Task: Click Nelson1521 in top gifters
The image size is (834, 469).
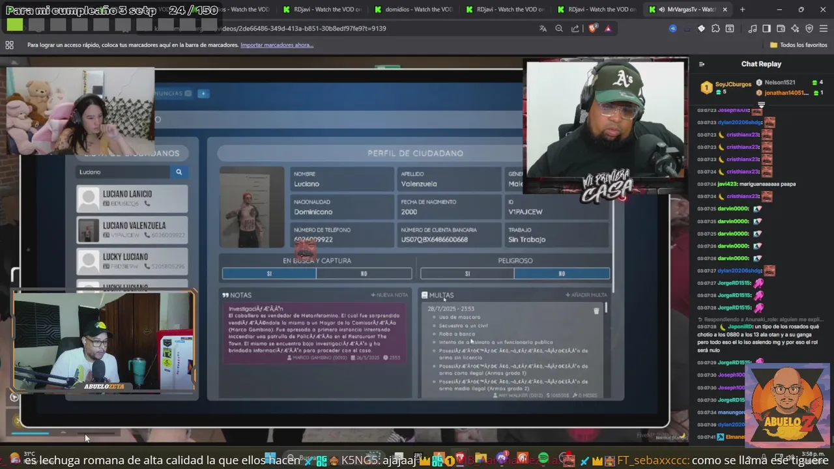Action: [x=779, y=83]
